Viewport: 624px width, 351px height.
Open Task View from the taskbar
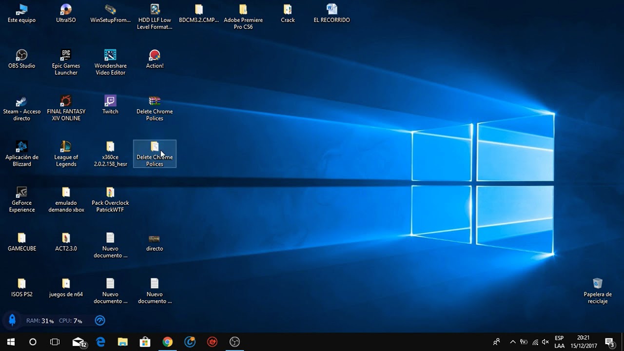(55, 342)
